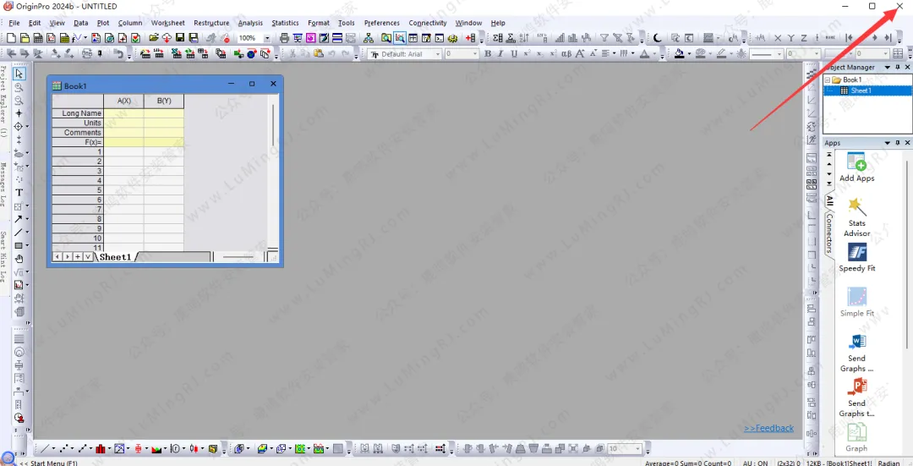
Task: Click the Print icon in toolbar
Action: tap(284, 38)
